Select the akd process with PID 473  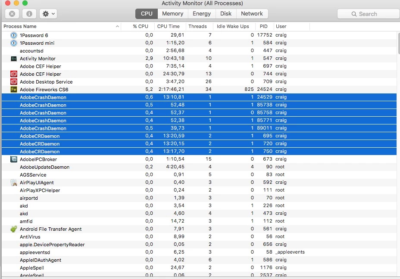pyautogui.click(x=199, y=214)
